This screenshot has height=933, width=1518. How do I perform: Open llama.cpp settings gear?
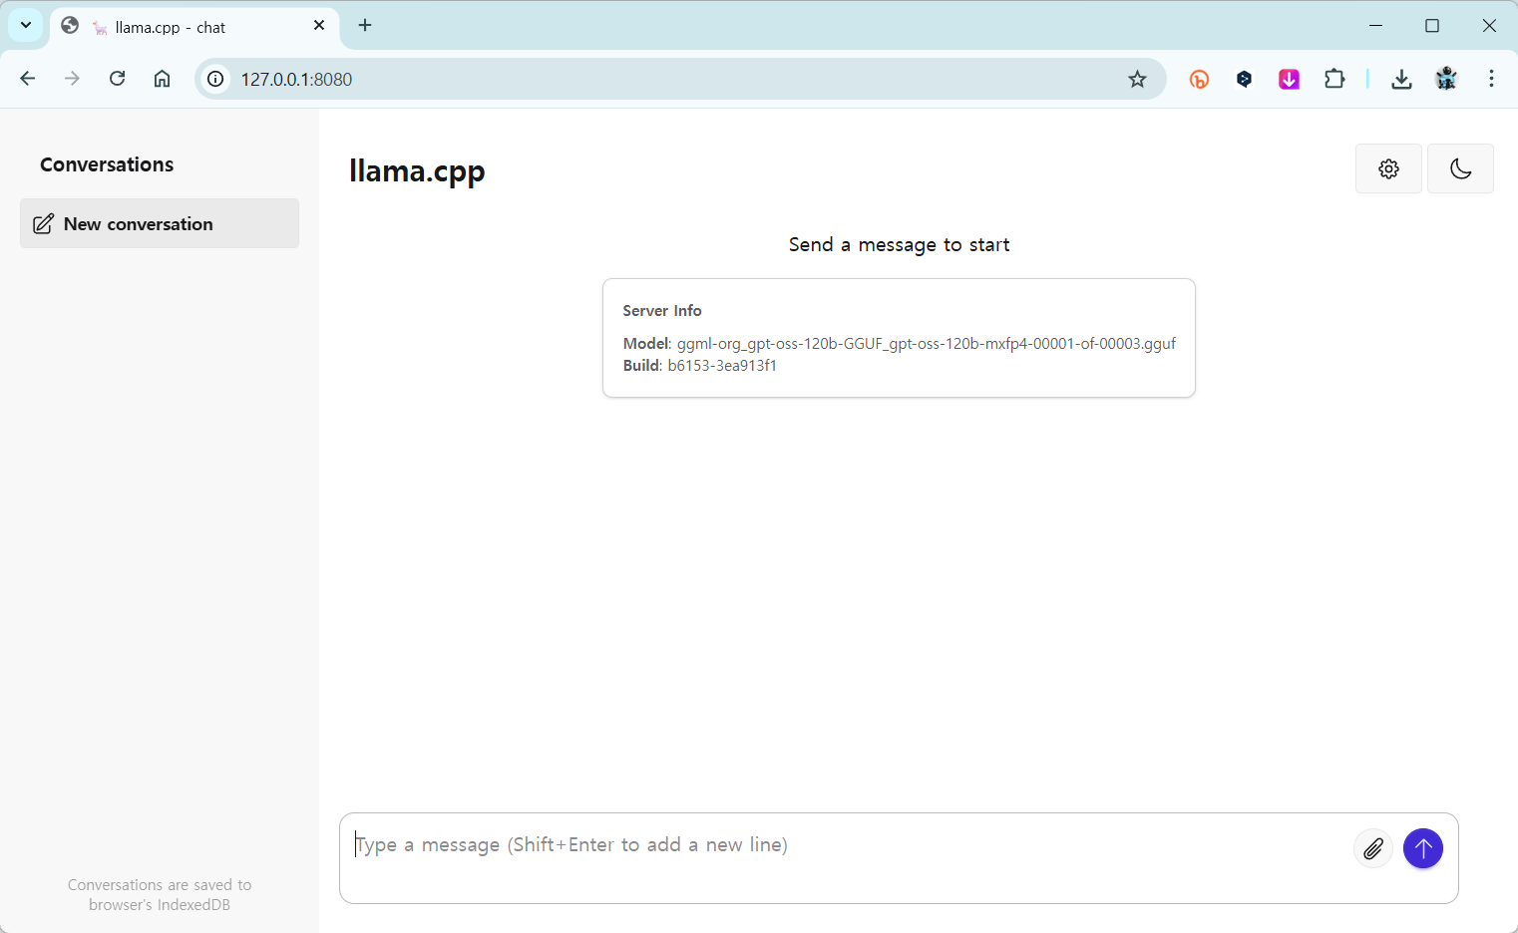point(1388,168)
